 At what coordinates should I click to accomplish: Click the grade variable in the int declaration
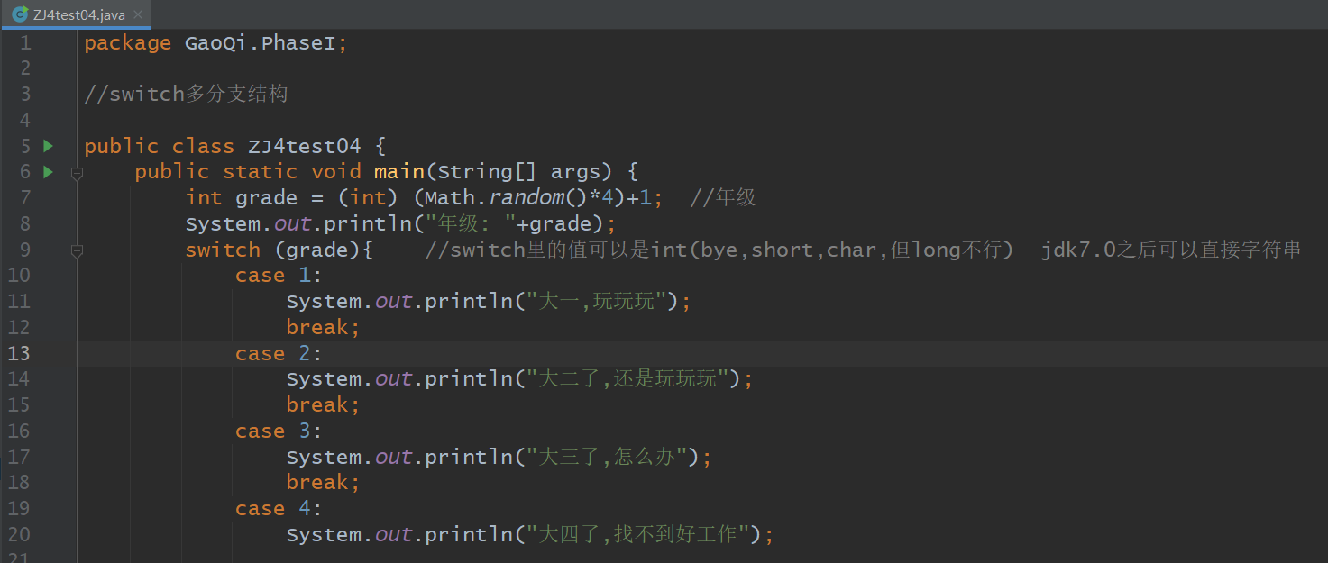point(266,197)
